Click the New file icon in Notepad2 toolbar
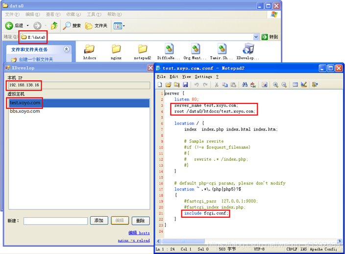This screenshot has width=345, height=254. click(160, 85)
